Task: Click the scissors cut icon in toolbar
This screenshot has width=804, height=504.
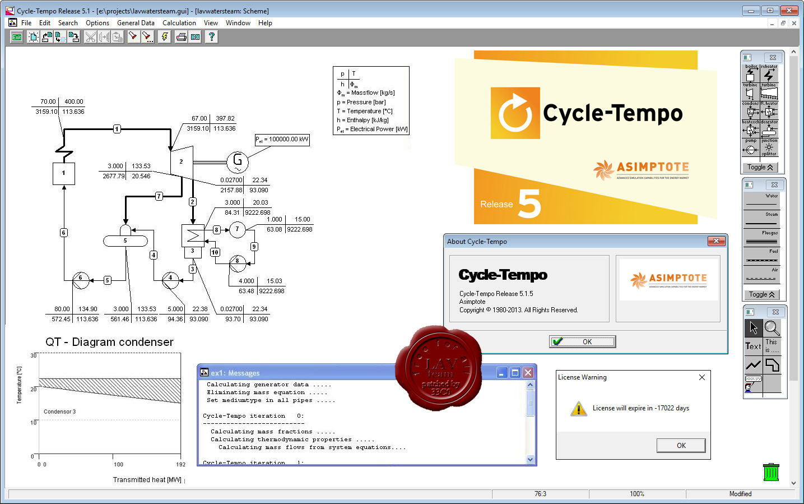Action: (91, 37)
